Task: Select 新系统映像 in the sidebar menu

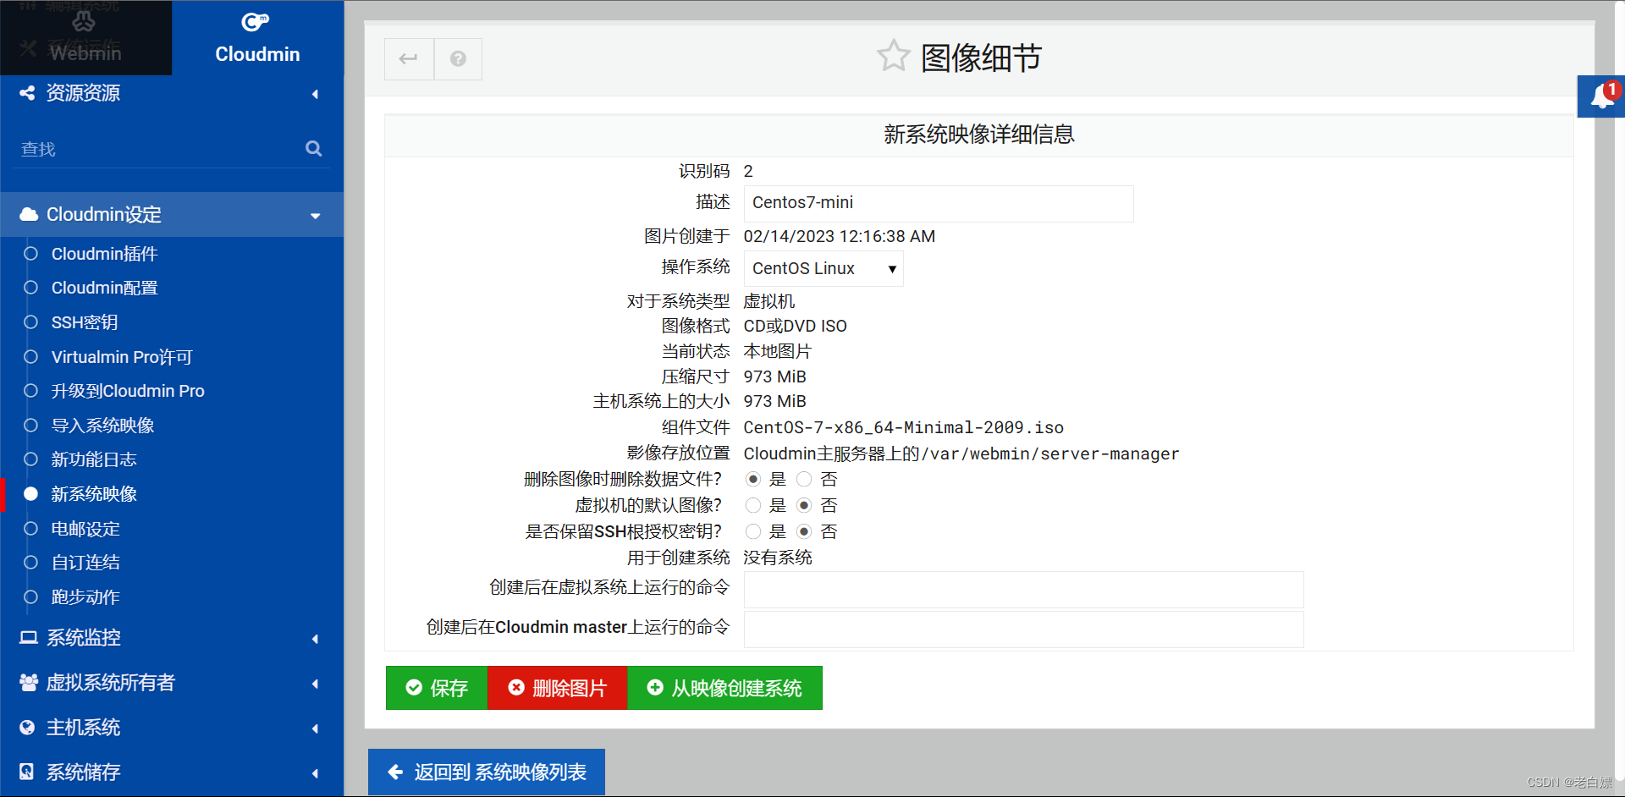Action: (x=93, y=494)
